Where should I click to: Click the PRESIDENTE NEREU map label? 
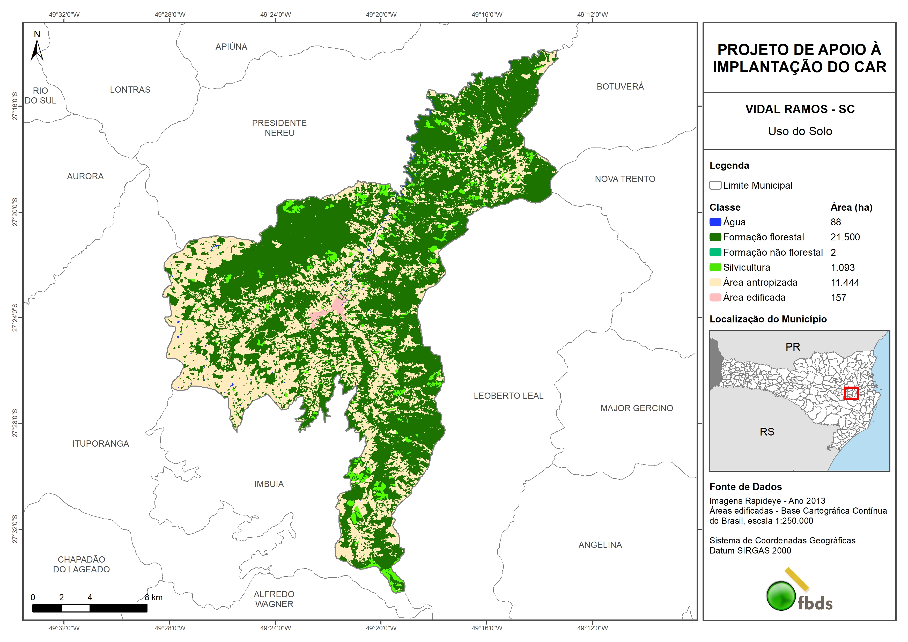point(279,128)
